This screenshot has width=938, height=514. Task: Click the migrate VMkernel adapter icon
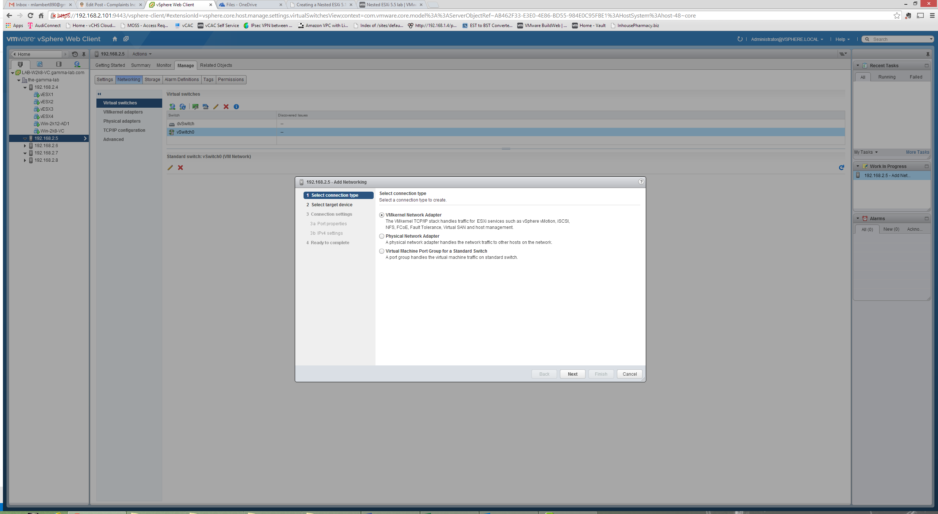[x=206, y=107]
